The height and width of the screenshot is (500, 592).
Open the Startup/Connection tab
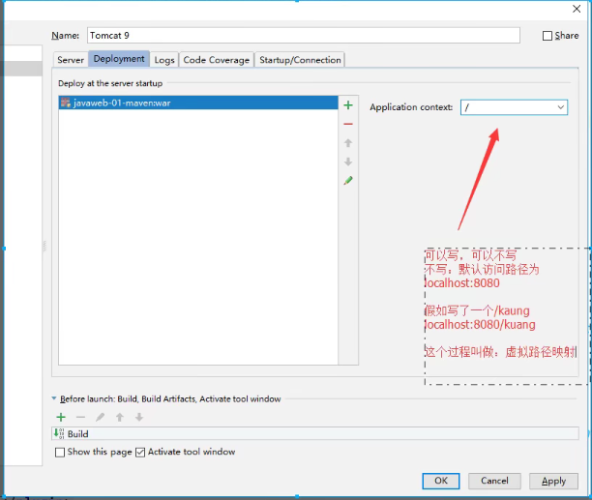pyautogui.click(x=300, y=60)
